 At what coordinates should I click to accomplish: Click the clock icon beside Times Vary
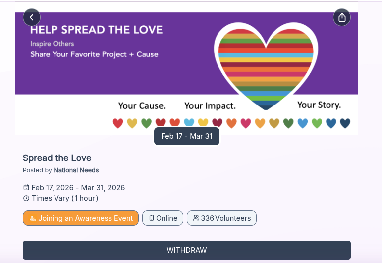point(26,198)
